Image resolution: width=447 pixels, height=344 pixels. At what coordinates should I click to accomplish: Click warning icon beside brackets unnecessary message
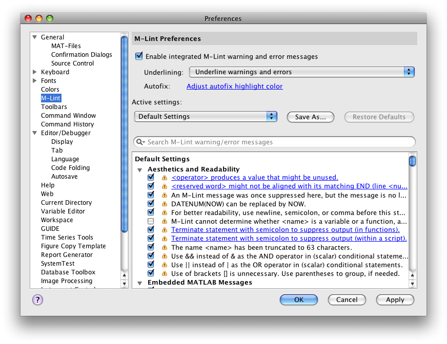[x=165, y=273]
